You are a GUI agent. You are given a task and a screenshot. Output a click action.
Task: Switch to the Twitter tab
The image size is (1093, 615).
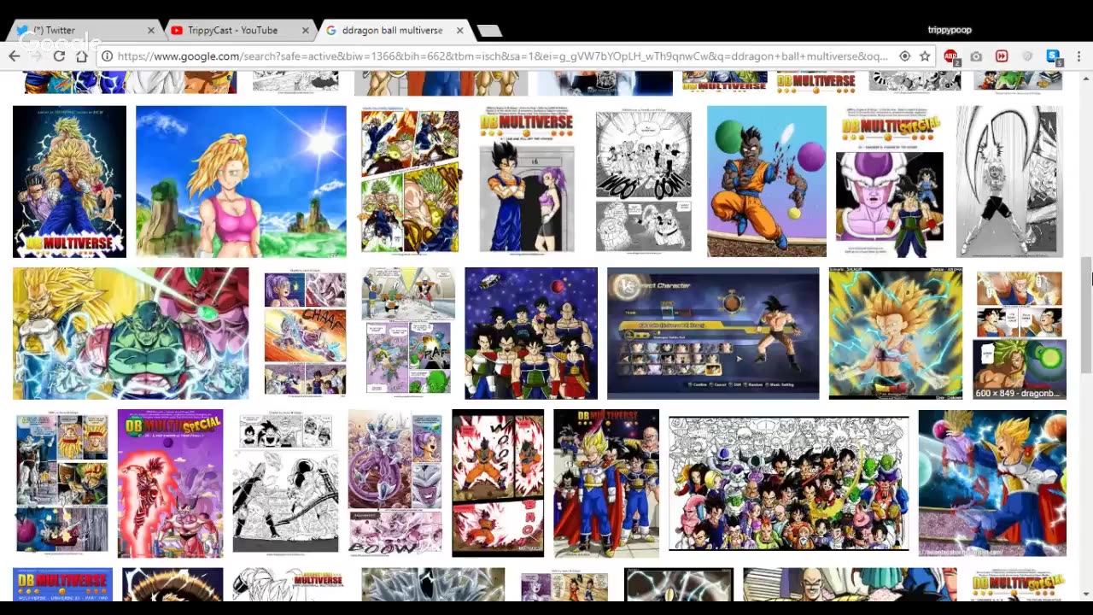click(84, 30)
